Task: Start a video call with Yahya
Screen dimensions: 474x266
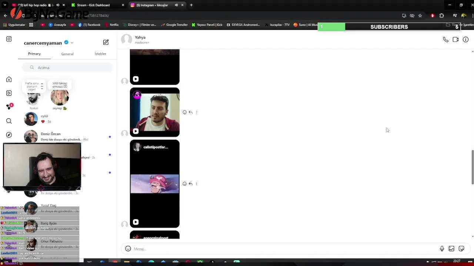Action: click(455, 40)
